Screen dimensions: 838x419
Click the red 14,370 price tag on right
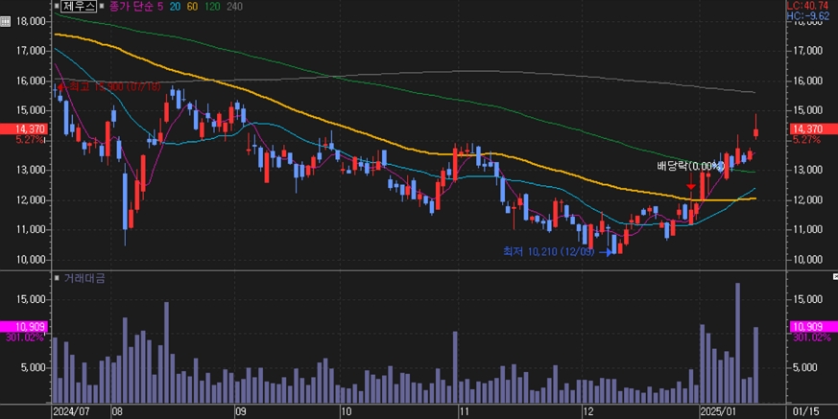click(806, 128)
